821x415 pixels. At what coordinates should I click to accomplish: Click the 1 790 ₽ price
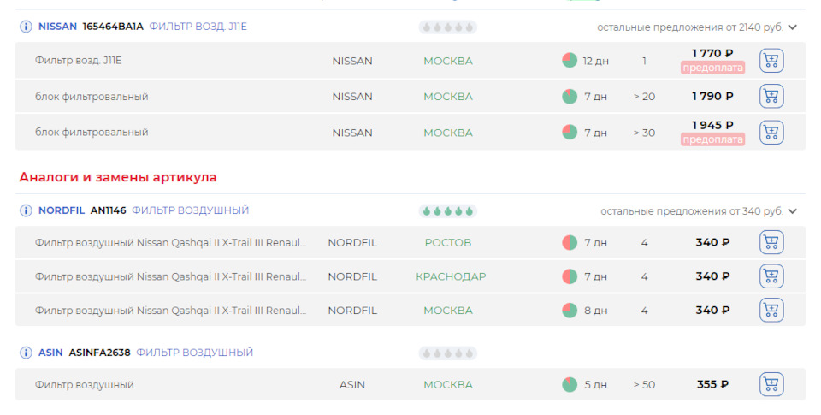(x=712, y=97)
